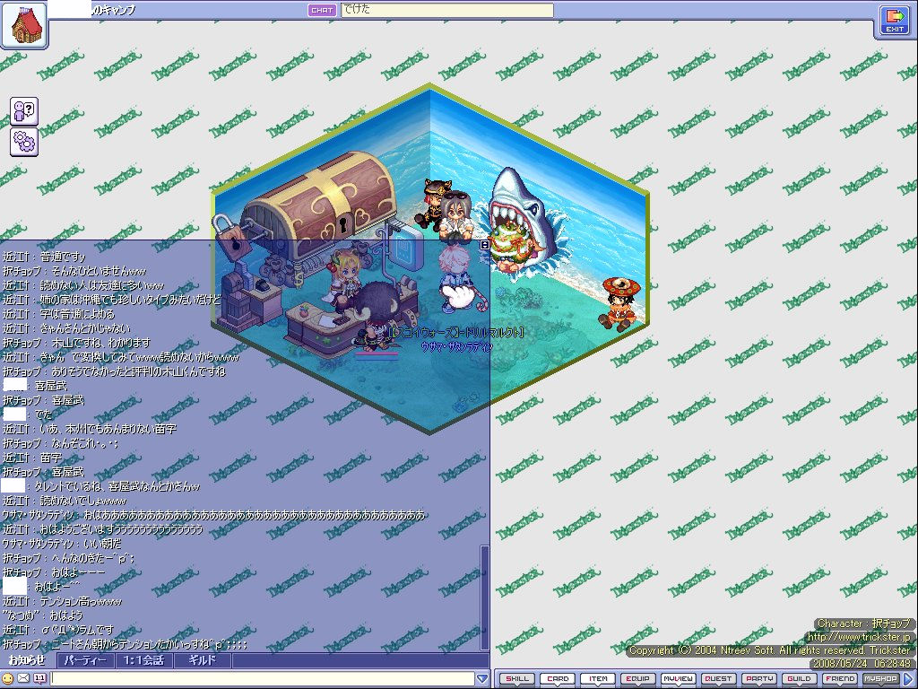This screenshot has width=918, height=689.
Task: Switch to the パーティー chat tab
Action: (x=85, y=660)
